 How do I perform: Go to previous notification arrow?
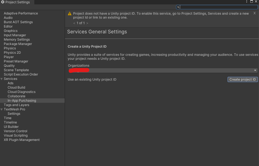click(x=74, y=23)
